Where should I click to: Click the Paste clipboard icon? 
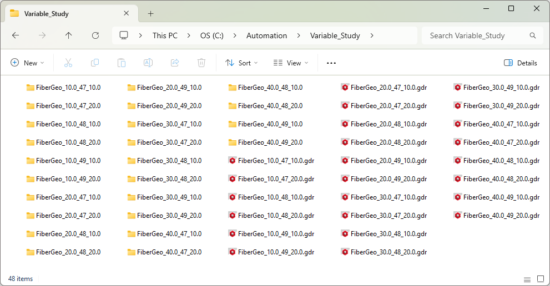point(122,63)
